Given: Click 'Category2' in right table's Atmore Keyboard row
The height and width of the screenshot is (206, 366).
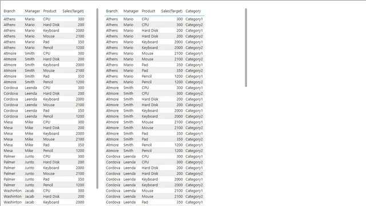Looking at the screenshot, I should click(194, 116).
